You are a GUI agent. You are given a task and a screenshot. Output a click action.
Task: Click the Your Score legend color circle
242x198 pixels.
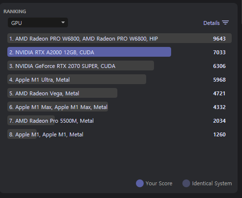[x=140, y=183]
